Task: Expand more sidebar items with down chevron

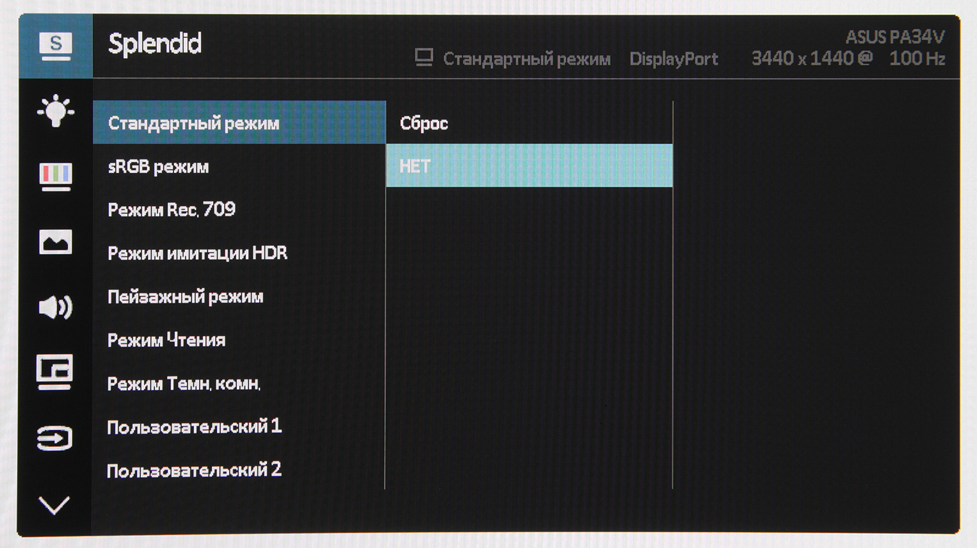Action: pos(54,506)
